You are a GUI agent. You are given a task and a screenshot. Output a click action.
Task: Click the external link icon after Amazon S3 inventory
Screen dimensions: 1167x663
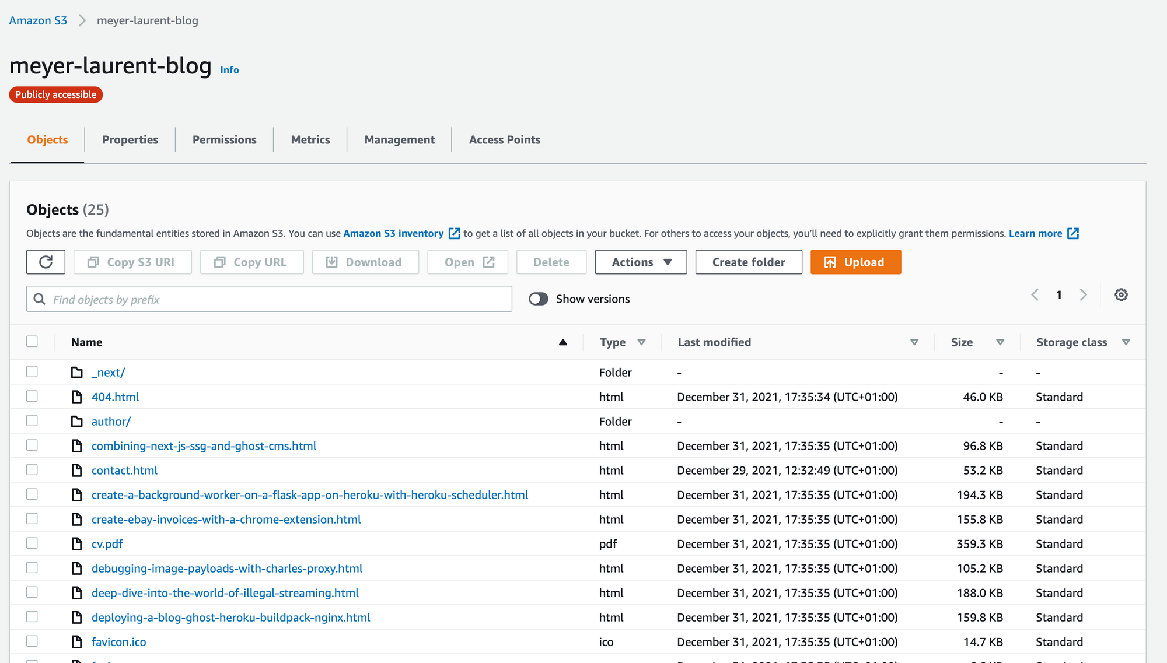454,234
